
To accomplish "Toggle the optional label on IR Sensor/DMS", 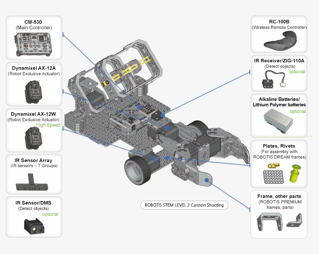I will tap(50, 214).
